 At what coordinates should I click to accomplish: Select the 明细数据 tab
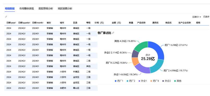10,9
